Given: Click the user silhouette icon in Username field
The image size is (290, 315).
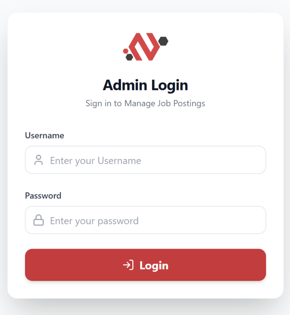Looking at the screenshot, I should click(39, 160).
